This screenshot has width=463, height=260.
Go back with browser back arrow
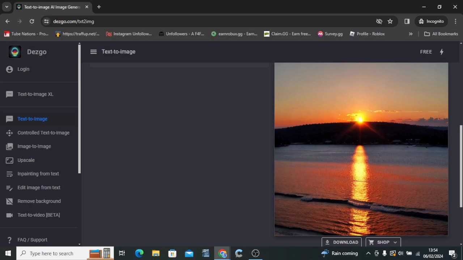[x=8, y=21]
